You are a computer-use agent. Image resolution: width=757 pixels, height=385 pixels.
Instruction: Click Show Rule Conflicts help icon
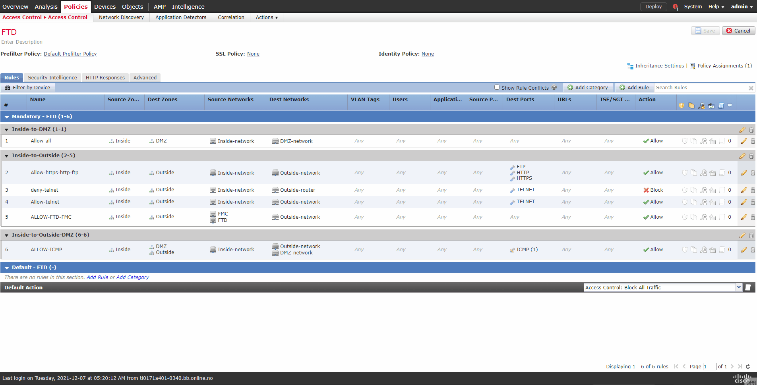click(554, 87)
